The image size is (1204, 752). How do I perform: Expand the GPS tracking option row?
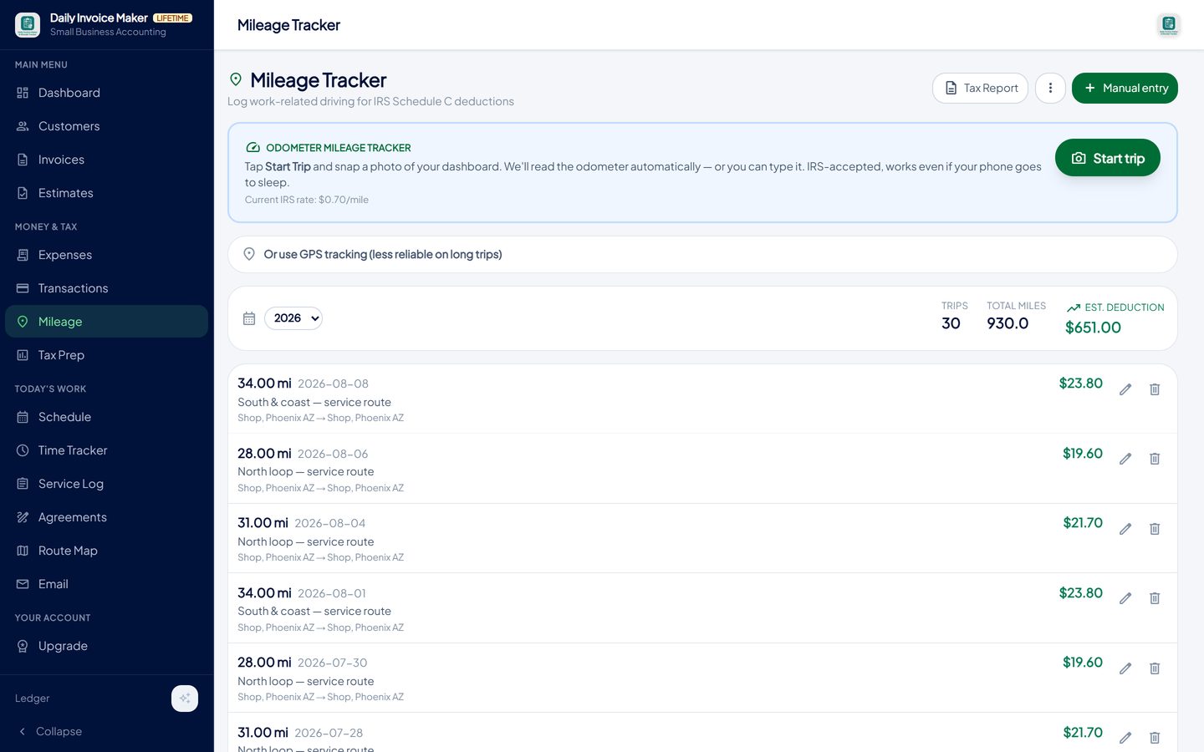click(702, 254)
